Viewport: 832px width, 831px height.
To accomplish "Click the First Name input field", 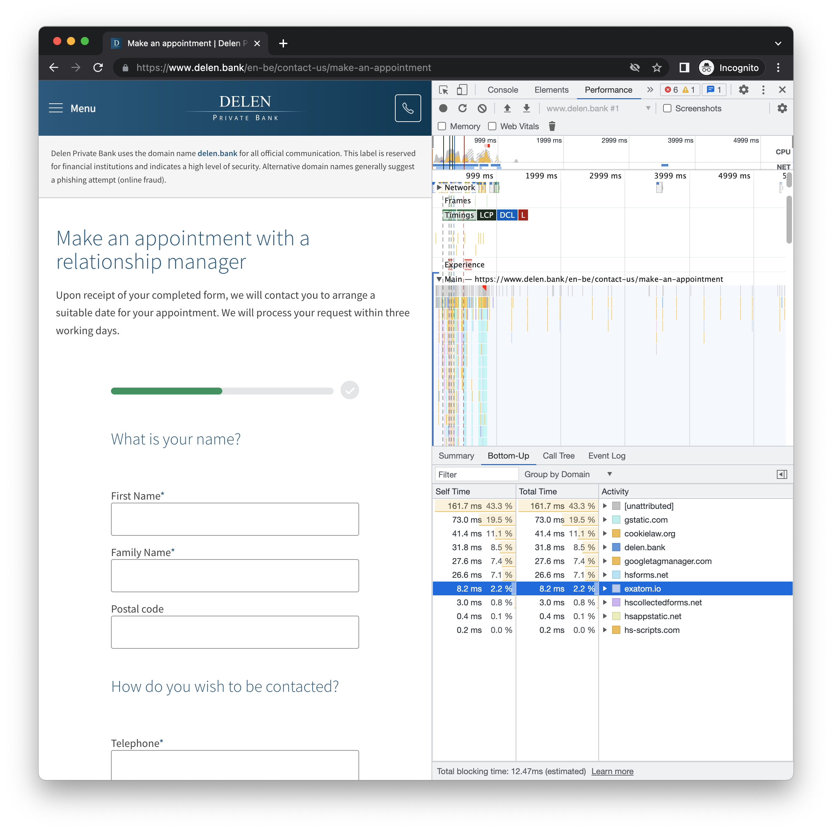I will point(235,519).
